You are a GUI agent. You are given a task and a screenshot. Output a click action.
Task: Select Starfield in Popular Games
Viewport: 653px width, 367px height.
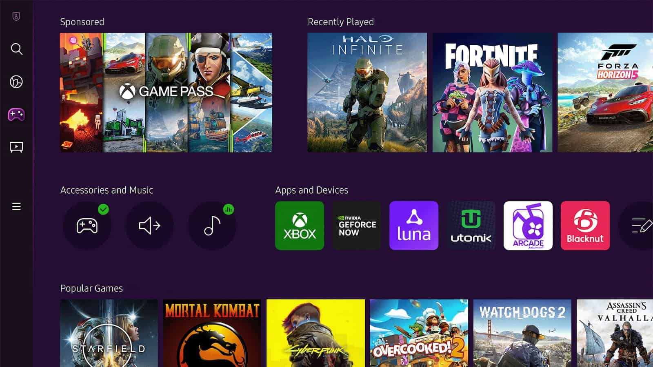pyautogui.click(x=109, y=333)
